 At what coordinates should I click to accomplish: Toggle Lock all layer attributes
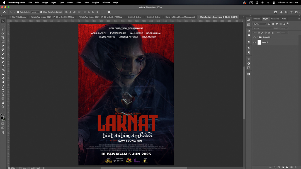point(273,33)
